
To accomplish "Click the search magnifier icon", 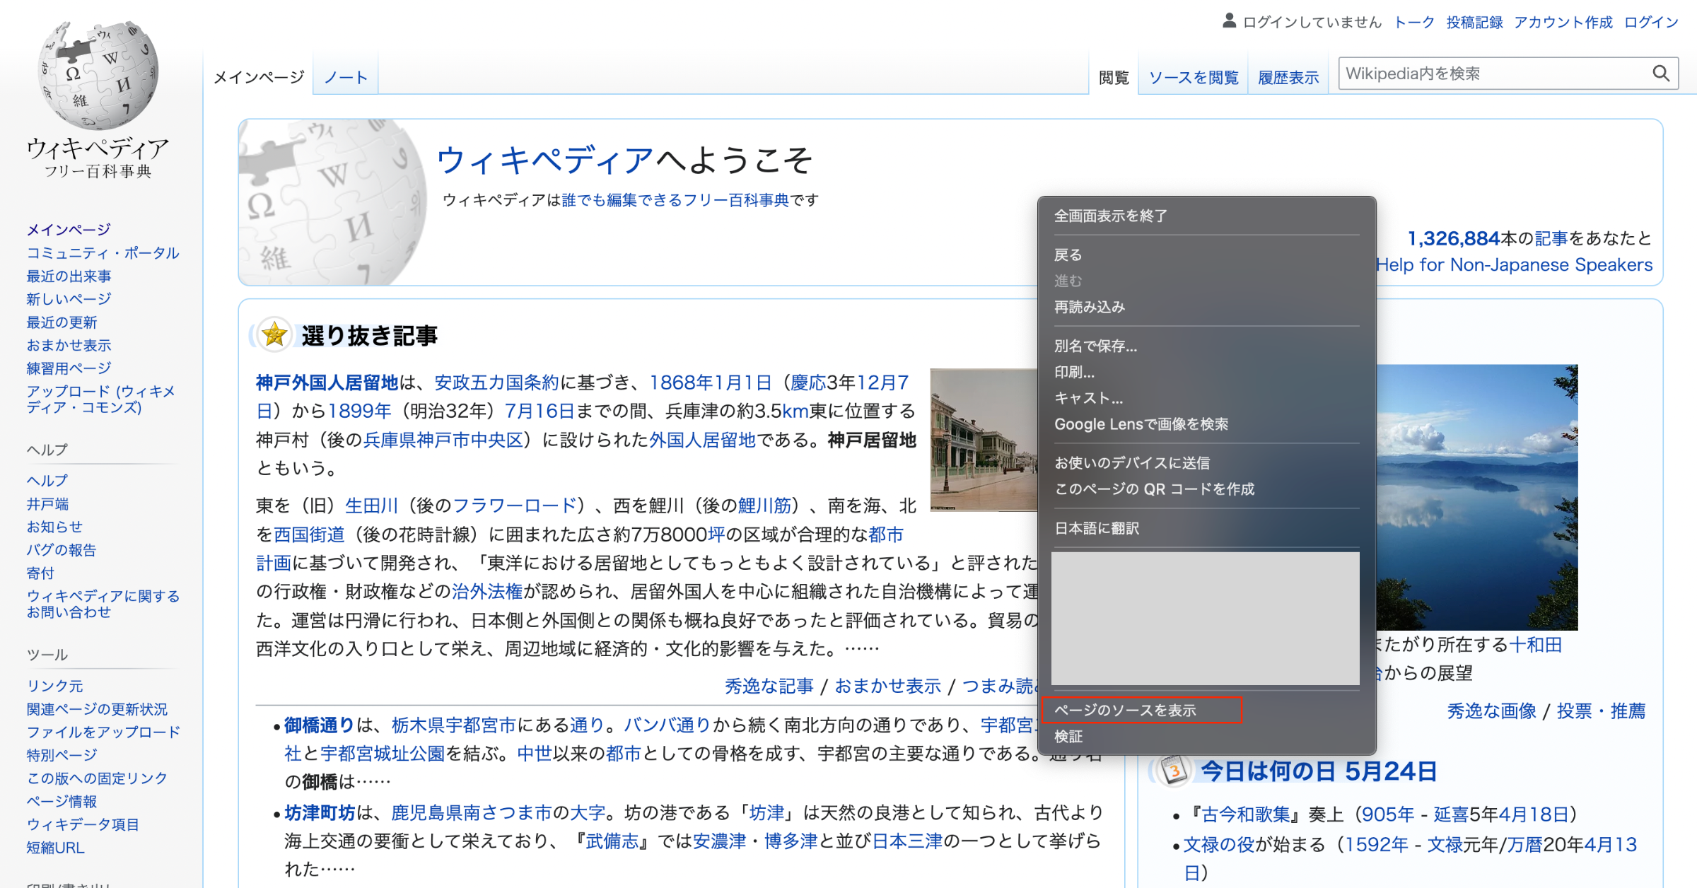I will pyautogui.click(x=1660, y=74).
